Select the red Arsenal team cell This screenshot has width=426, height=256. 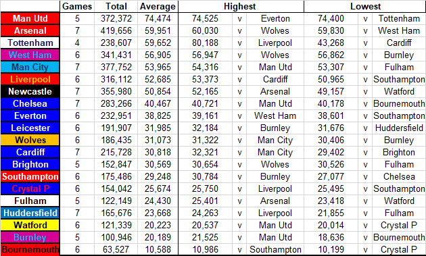click(30, 30)
